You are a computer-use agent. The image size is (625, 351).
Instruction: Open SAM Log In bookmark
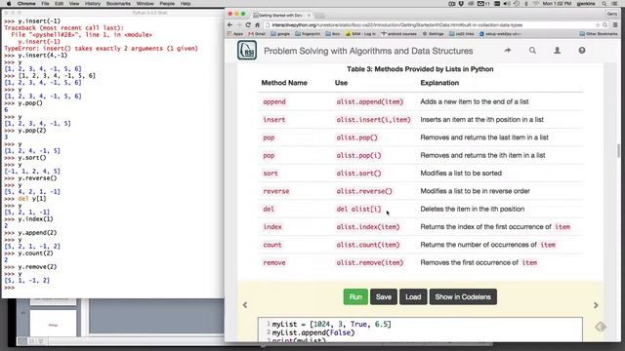360,34
